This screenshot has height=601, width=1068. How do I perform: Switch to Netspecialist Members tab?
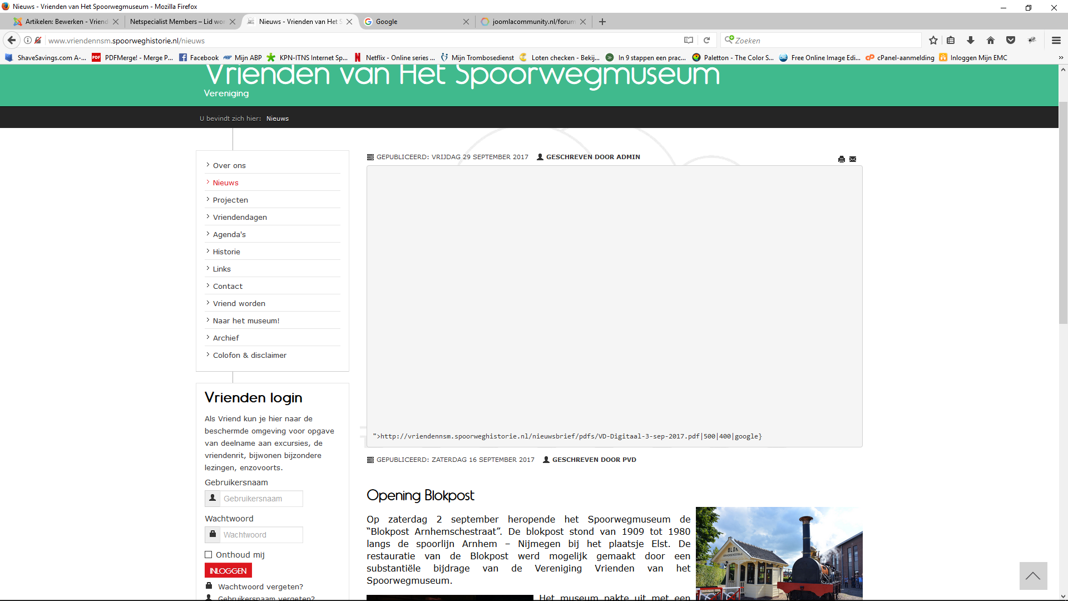[x=177, y=22]
